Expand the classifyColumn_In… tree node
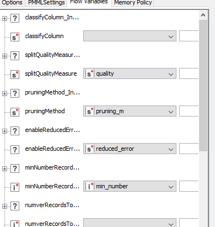Viewport: 215px width, 227px height. (x=4, y=18)
